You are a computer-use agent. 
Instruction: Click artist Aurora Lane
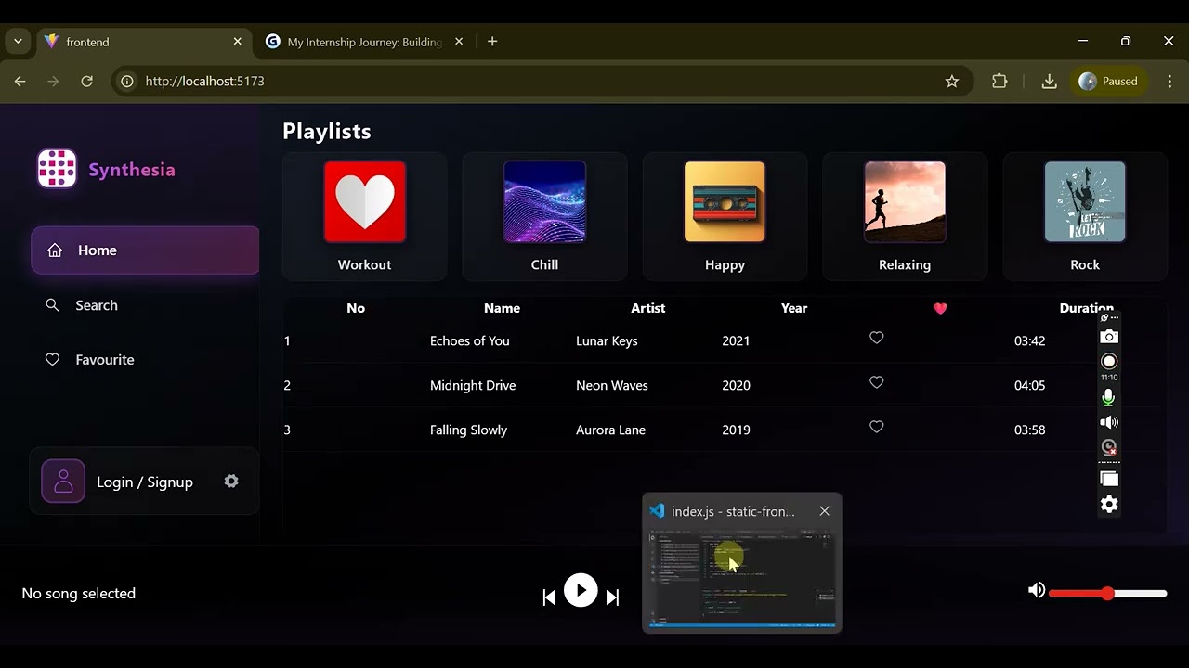coord(610,430)
